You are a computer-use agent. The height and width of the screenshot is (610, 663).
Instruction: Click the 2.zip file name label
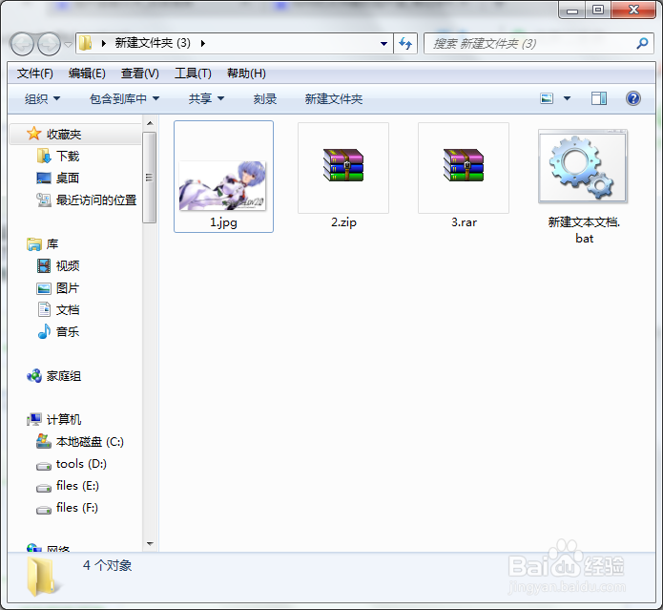pyautogui.click(x=343, y=222)
